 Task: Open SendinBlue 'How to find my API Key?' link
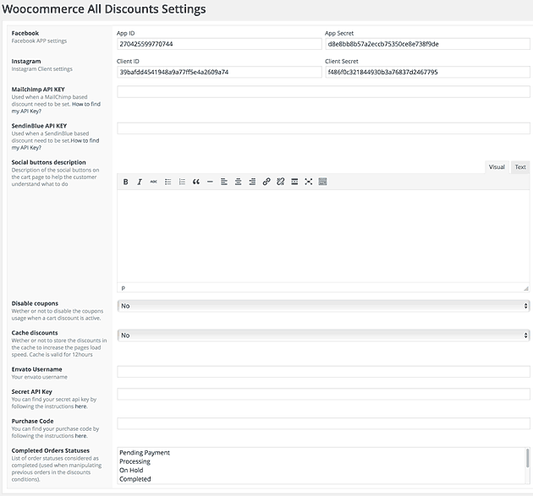[55, 144]
